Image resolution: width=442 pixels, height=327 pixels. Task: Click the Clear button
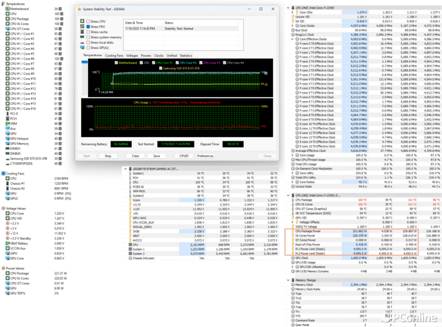tap(135, 156)
